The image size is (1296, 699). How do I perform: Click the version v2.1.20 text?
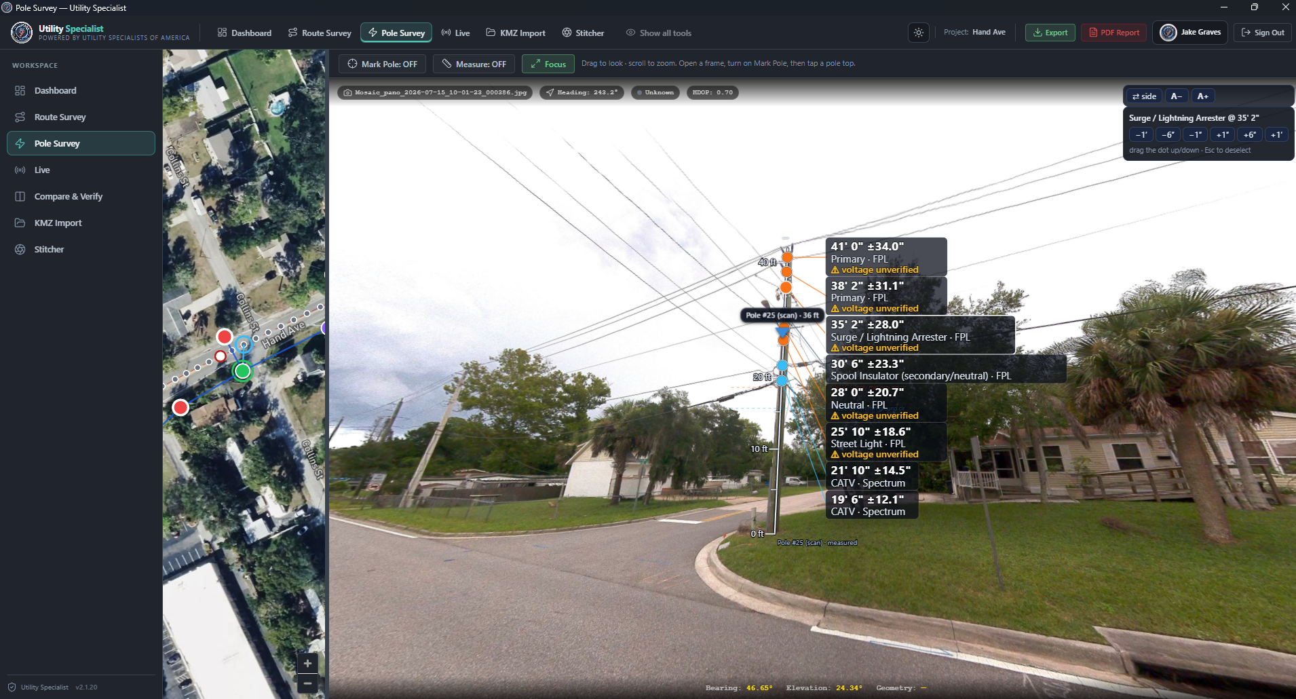pos(86,687)
